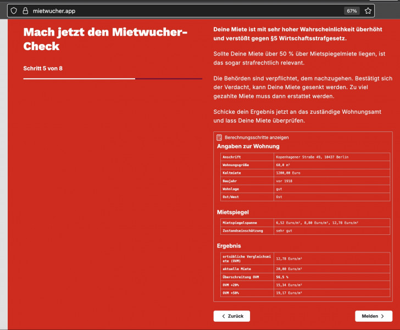Click the 'Schritt 5 von 8' label
The width and height of the screenshot is (400, 330).
click(x=43, y=68)
